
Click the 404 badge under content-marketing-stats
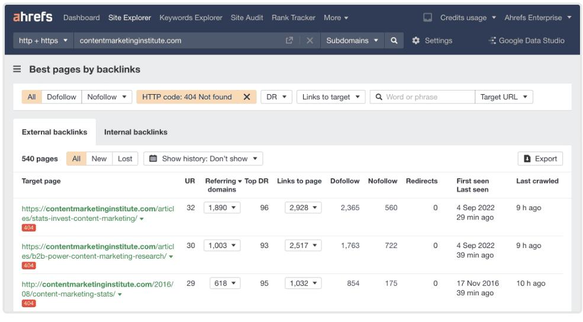28,304
